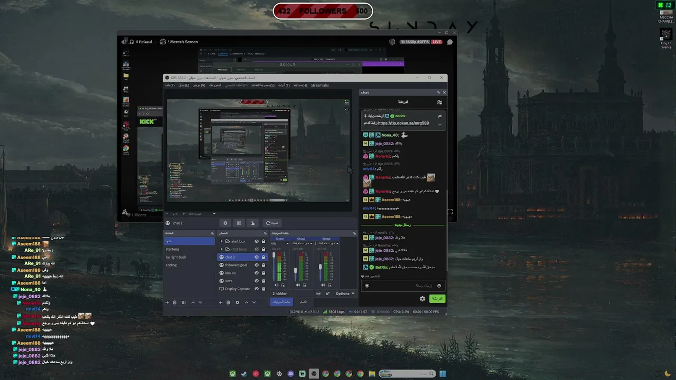The width and height of the screenshot is (676, 380).
Task: Click the Windows Start button
Action: 443,374
